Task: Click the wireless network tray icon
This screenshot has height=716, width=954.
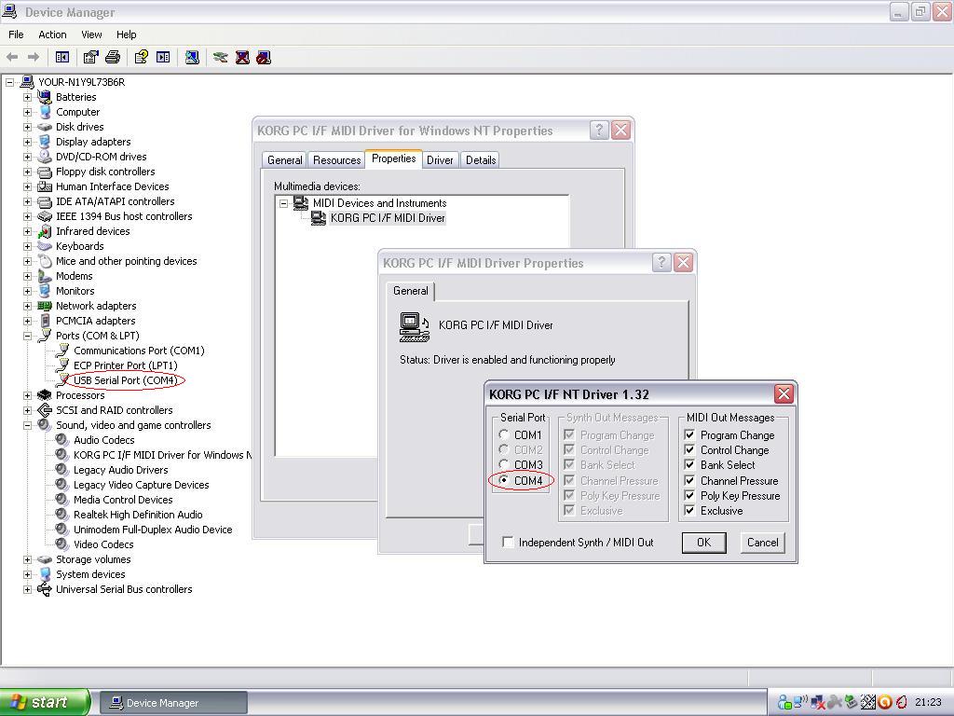Action: pyautogui.click(x=800, y=703)
